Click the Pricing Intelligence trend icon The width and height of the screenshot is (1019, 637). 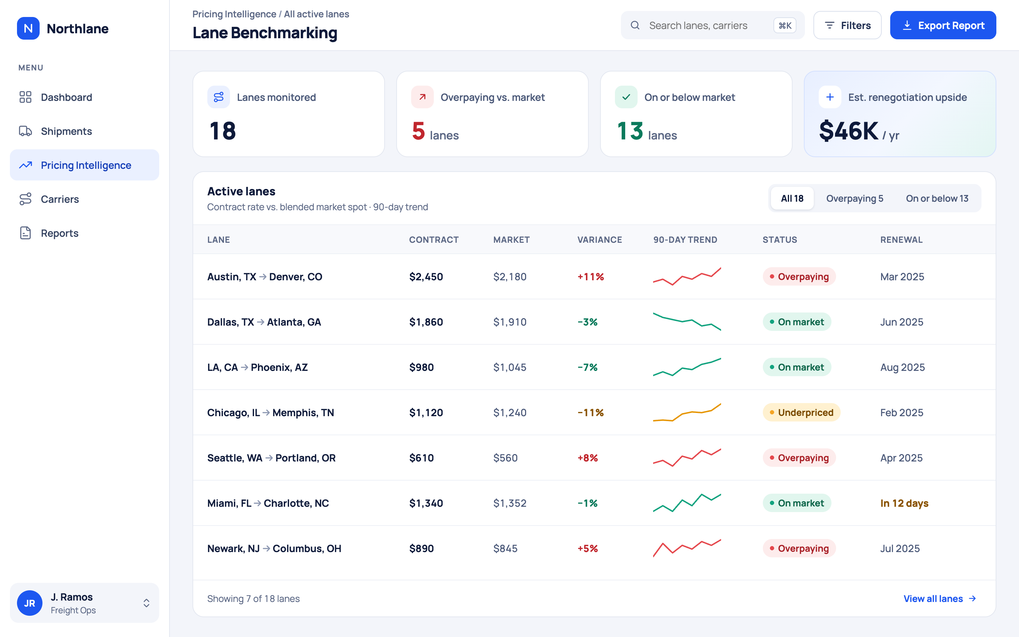coord(25,165)
